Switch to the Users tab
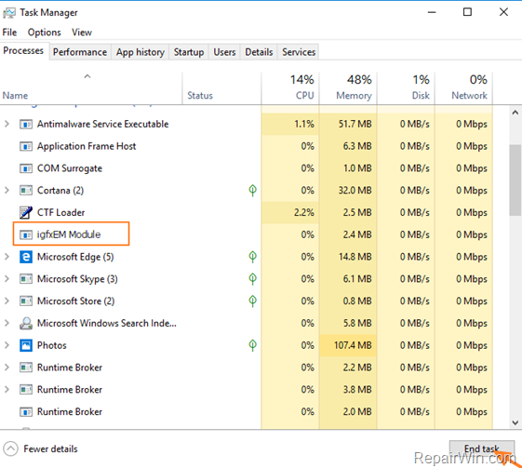This screenshot has width=522, height=468. [224, 52]
